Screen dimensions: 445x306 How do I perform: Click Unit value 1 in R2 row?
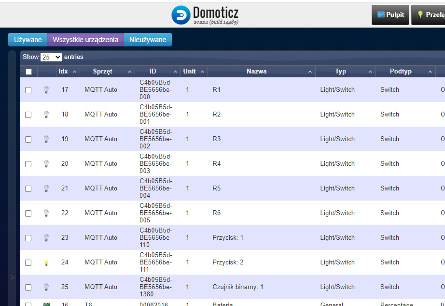click(187, 115)
